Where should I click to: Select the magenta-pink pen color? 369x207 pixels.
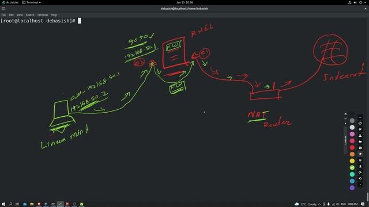(x=352, y=141)
